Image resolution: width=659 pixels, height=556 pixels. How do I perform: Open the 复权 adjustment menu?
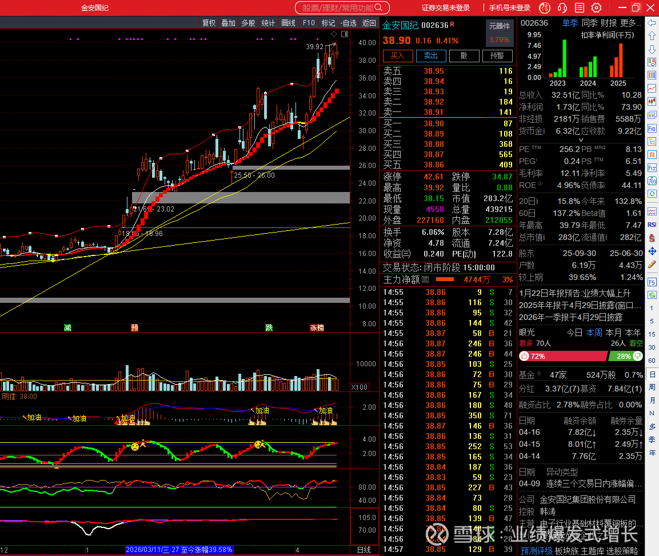tap(209, 23)
